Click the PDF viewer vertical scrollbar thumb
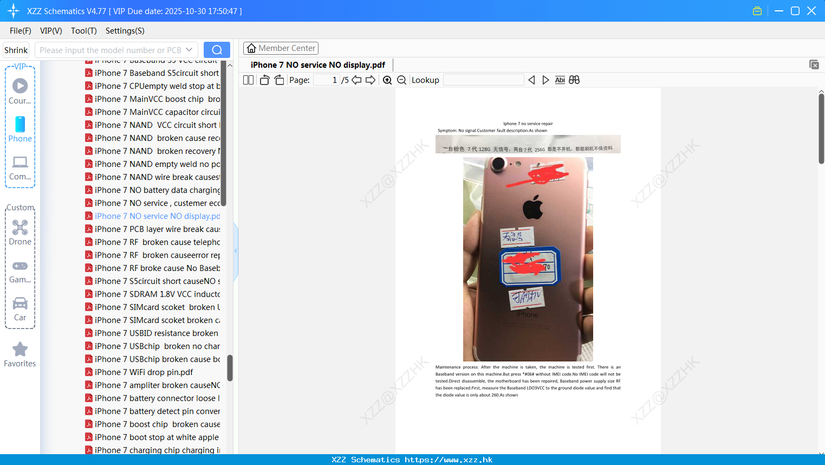The image size is (825, 465). pos(821,129)
